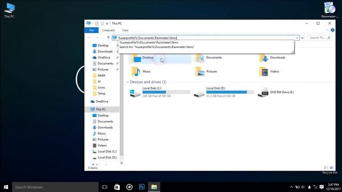Click the New folder quick access icon
The height and width of the screenshot is (192, 342).
coord(102,23)
